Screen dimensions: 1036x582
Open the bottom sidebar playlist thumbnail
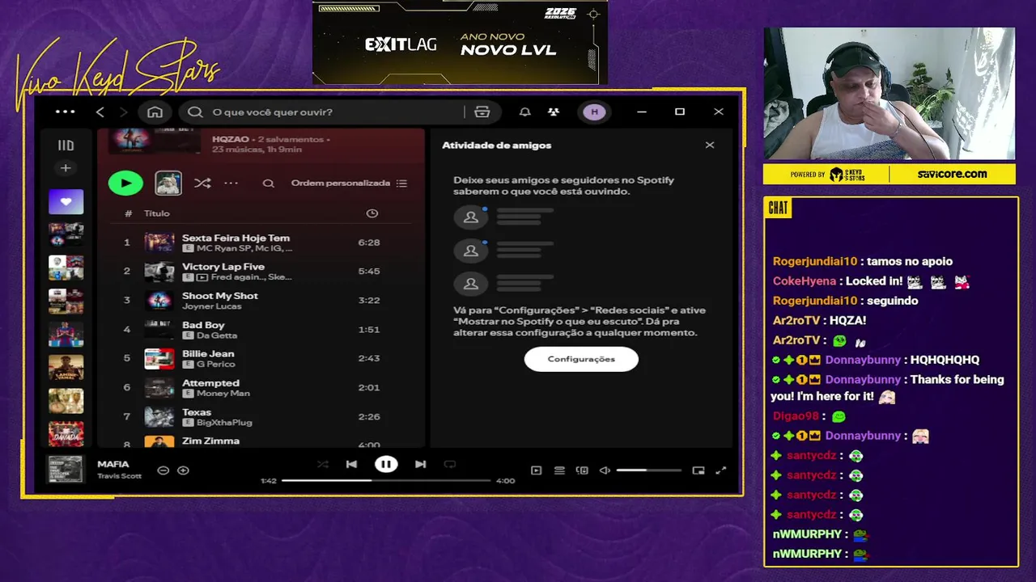(66, 434)
